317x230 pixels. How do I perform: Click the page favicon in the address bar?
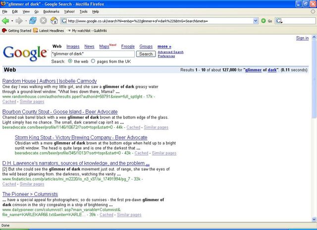[64, 21]
